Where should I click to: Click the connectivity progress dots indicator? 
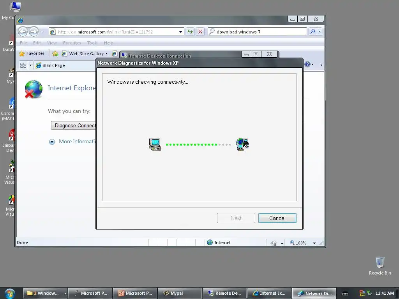(x=198, y=145)
